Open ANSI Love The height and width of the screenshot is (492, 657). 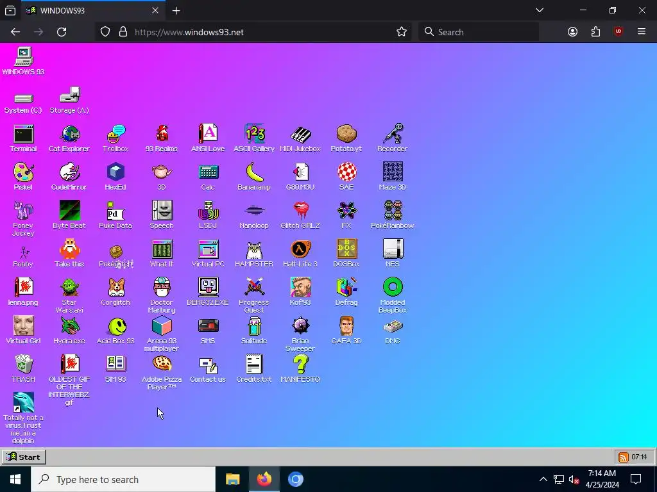pyautogui.click(x=208, y=138)
